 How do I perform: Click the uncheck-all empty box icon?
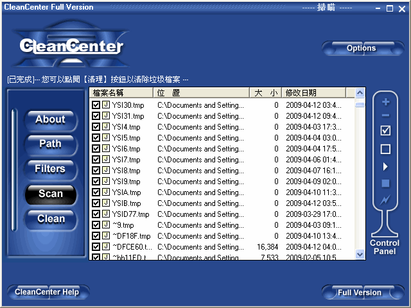point(385,150)
